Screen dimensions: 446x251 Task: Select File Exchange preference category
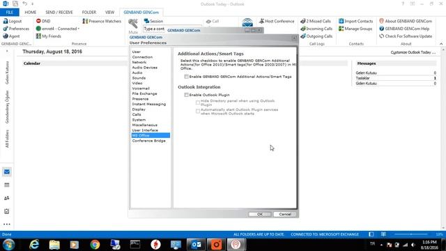[x=144, y=93]
